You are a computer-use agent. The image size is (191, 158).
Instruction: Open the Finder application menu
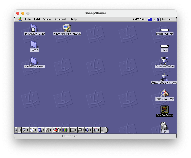(164, 19)
